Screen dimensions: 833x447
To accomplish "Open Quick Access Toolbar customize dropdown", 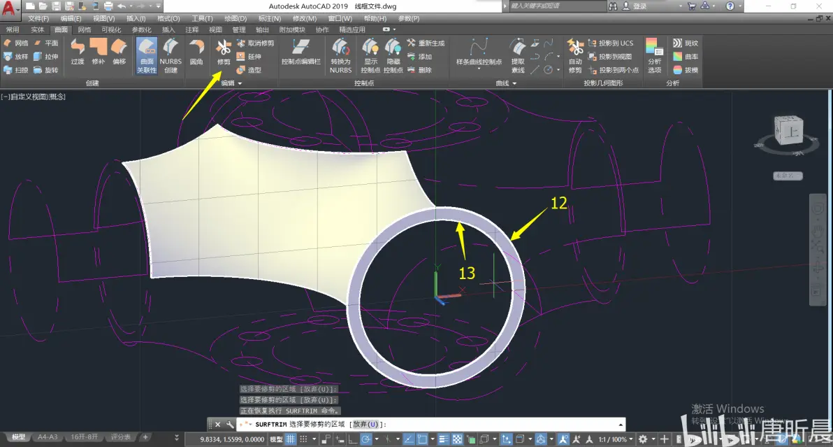I will pyautogui.click(x=159, y=6).
